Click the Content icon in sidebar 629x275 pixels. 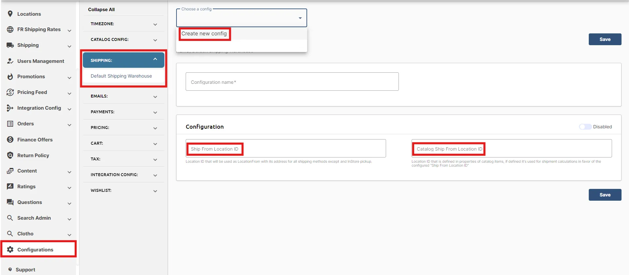click(x=10, y=171)
